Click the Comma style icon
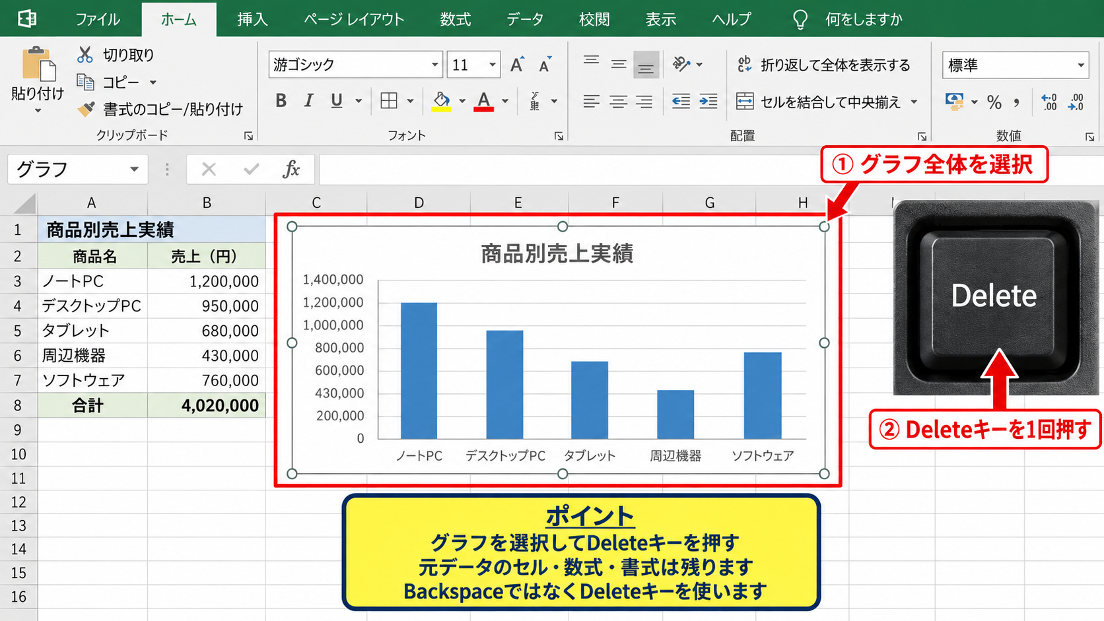 click(x=1017, y=102)
